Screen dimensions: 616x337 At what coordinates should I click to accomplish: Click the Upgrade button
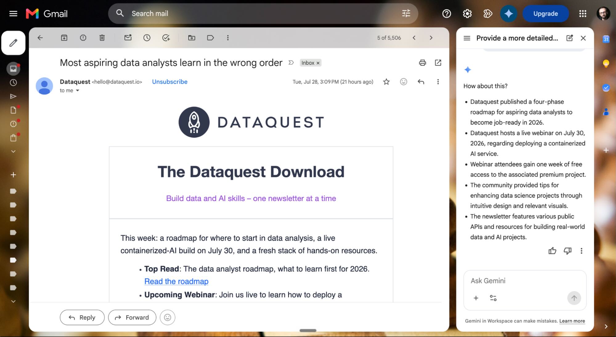tap(545, 14)
